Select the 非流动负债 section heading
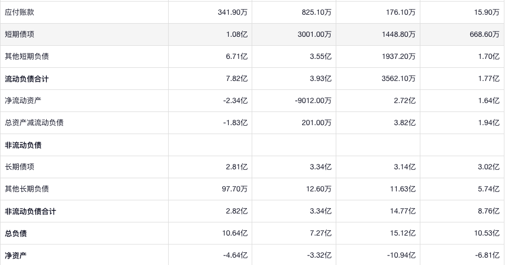Viewport: 506px width, 265px height. pos(23,145)
